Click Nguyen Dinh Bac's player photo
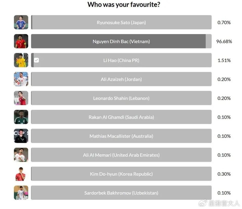The height and width of the screenshot is (209, 242). [21, 41]
